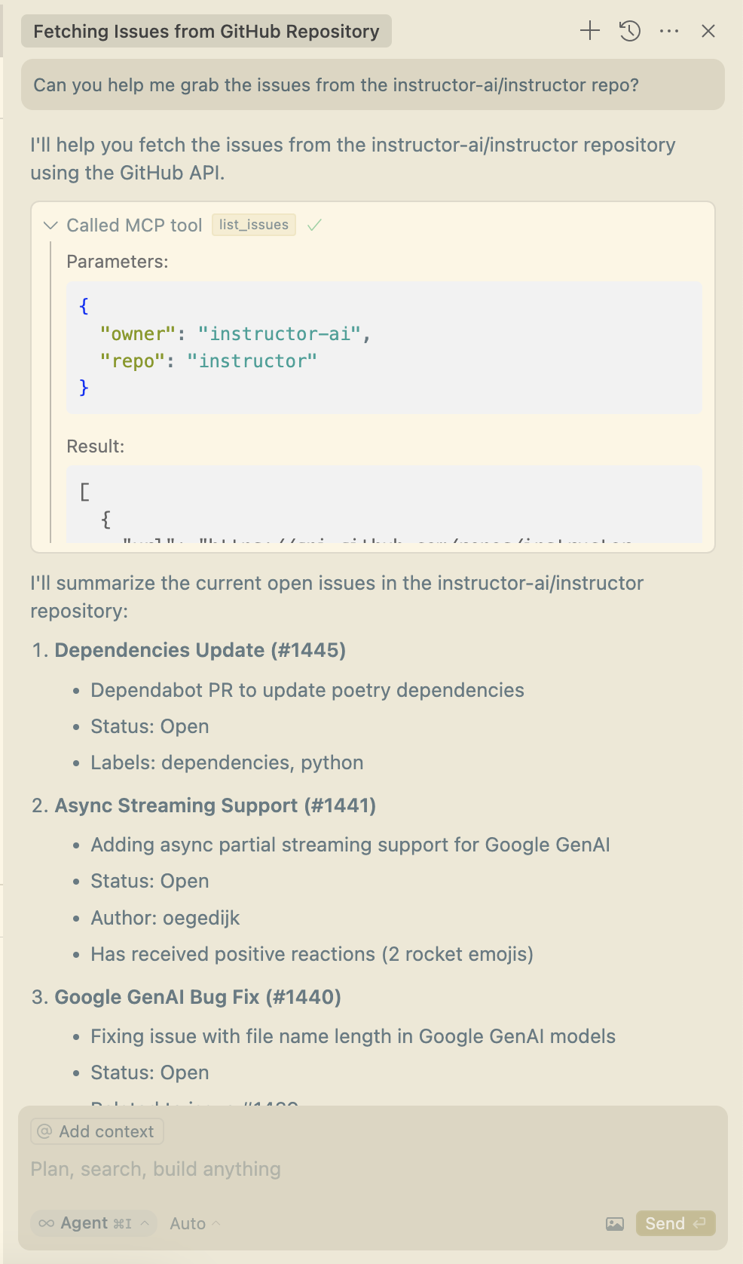Start a new chat with the plus icon
This screenshot has width=743, height=1264.
coord(589,31)
